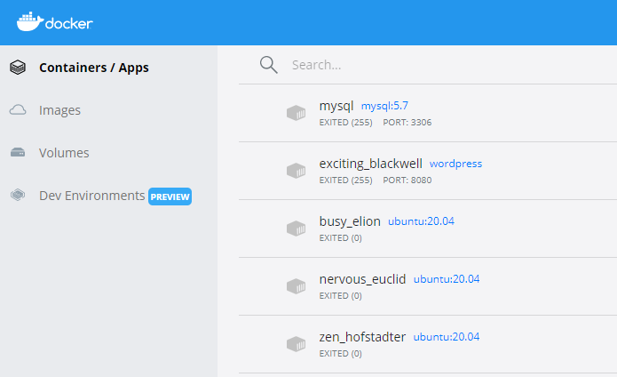This screenshot has height=377, width=617.
Task: Click mysql's EXITED (255) status
Action: [x=346, y=123]
